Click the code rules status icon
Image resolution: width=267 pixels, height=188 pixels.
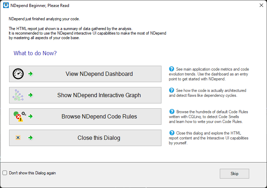point(20,116)
